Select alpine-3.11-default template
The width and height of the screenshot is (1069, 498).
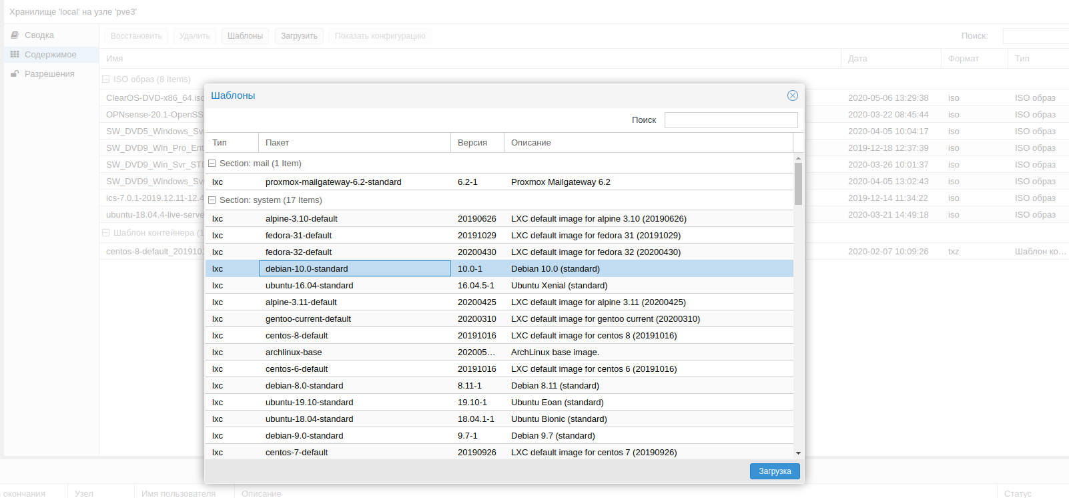point(499,302)
